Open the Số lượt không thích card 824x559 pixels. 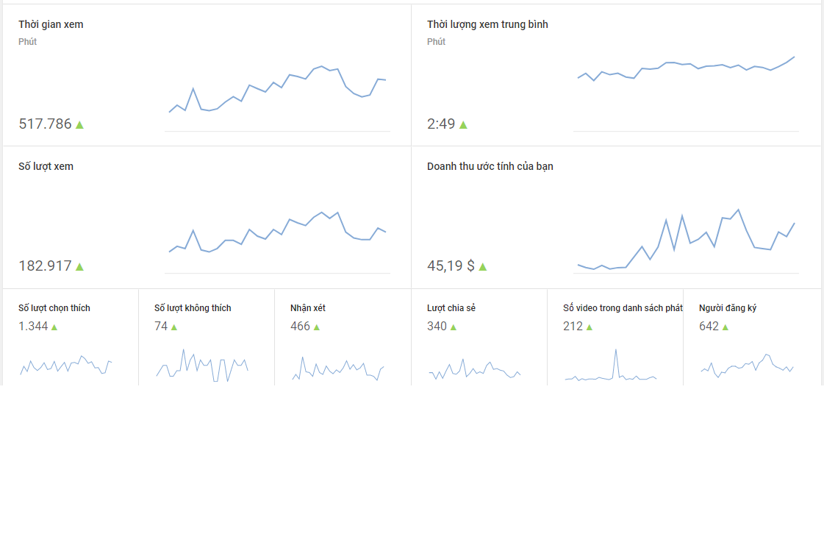[x=193, y=308]
